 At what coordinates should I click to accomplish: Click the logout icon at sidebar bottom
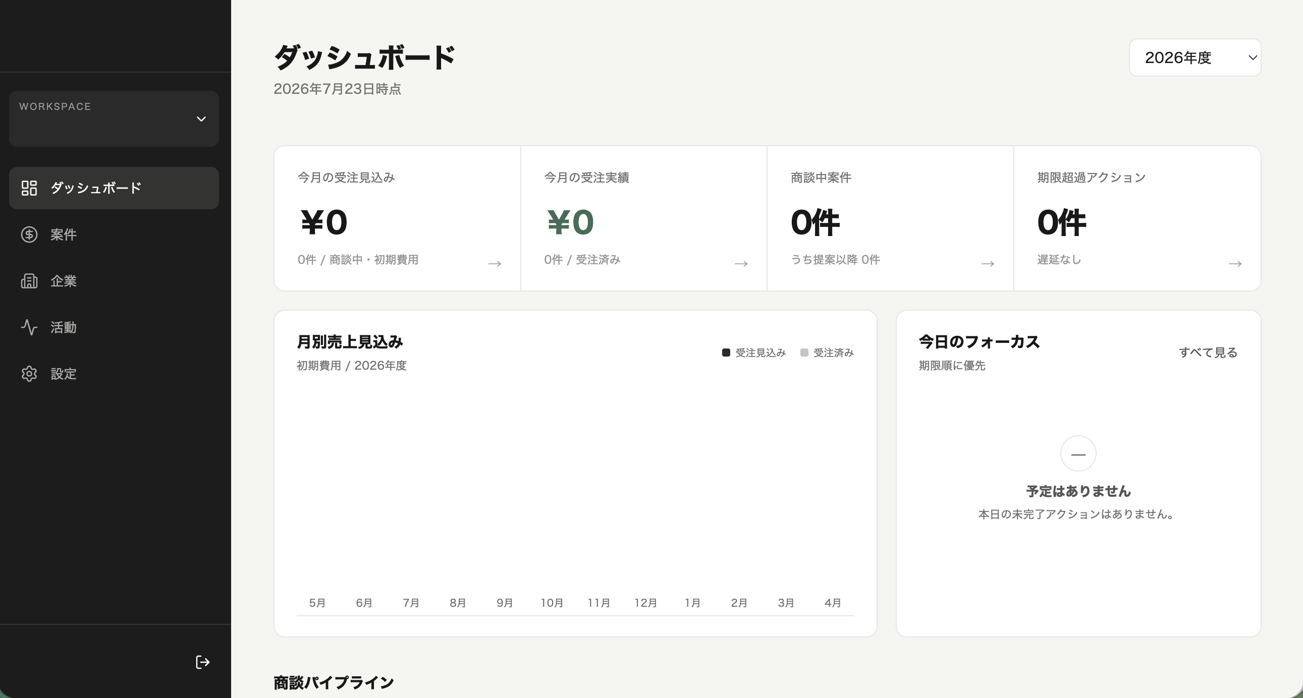pos(203,662)
